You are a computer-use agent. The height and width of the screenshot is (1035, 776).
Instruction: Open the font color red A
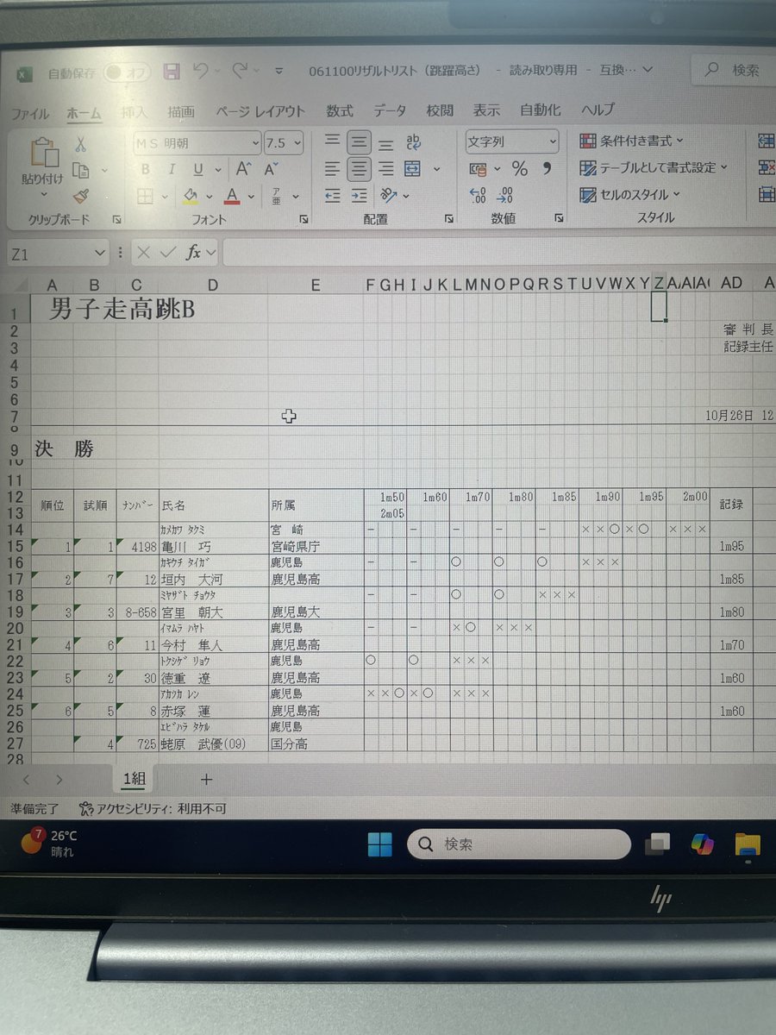coord(232,197)
